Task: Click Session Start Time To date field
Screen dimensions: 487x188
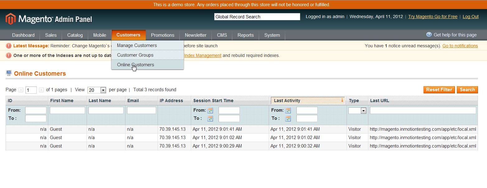Action: click(229, 119)
